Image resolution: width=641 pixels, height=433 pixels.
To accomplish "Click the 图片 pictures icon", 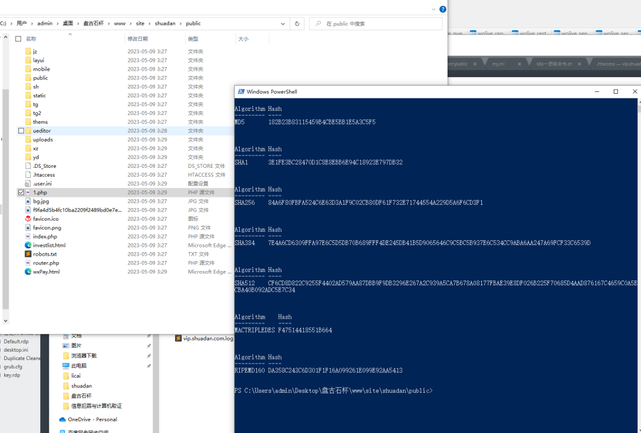I will (66, 346).
